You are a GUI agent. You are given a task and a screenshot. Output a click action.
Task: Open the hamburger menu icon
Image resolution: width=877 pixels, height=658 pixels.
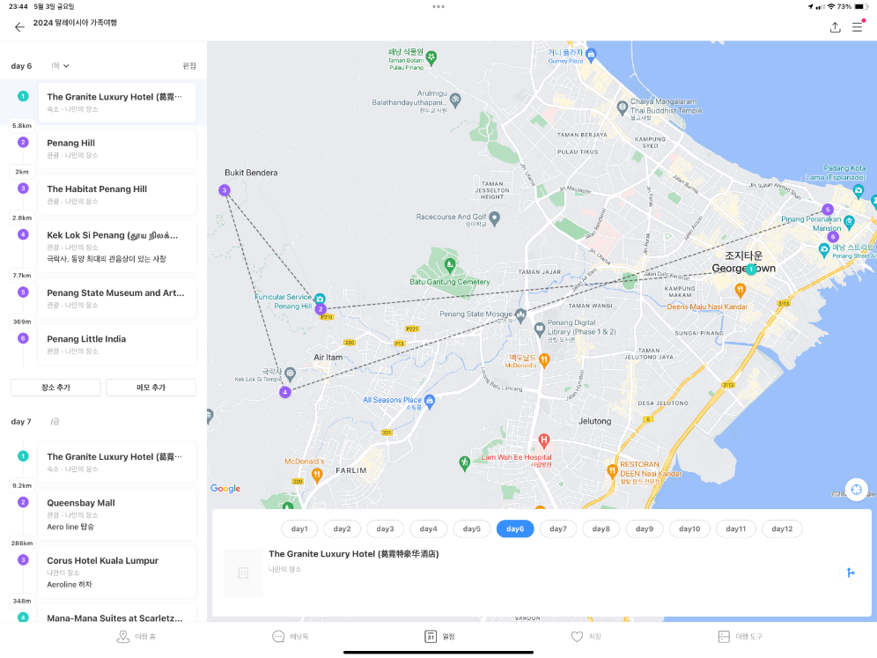click(857, 26)
